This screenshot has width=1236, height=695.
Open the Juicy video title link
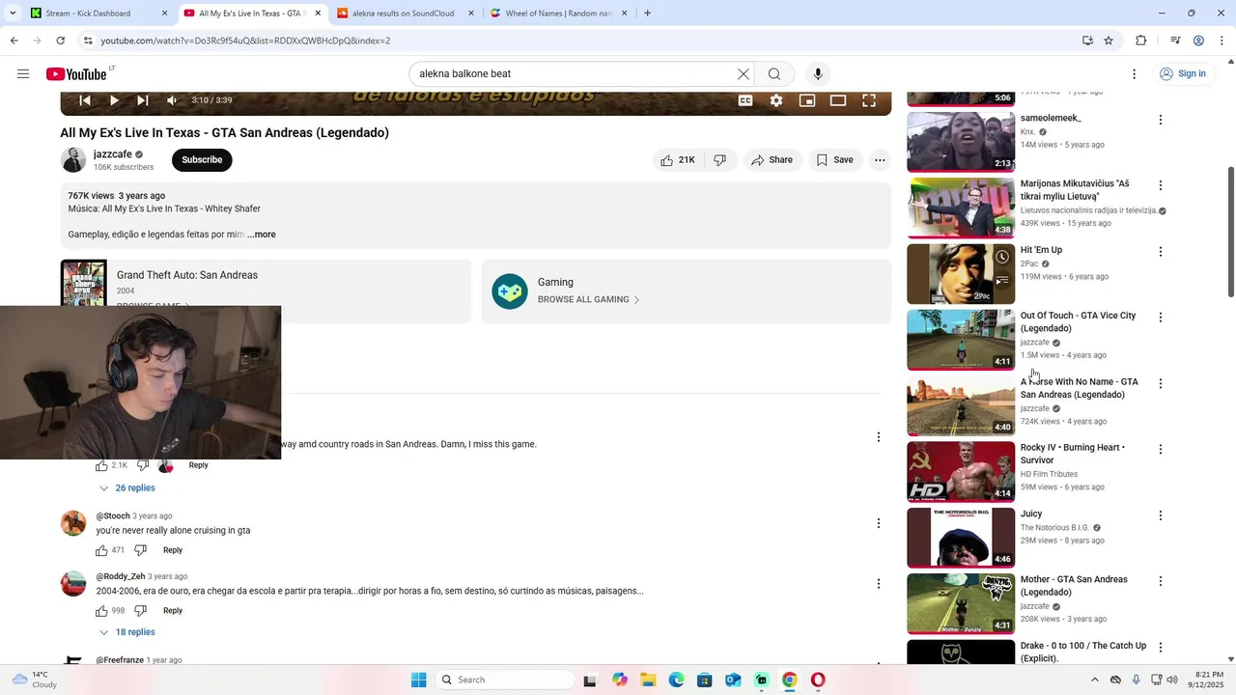coord(1031,514)
